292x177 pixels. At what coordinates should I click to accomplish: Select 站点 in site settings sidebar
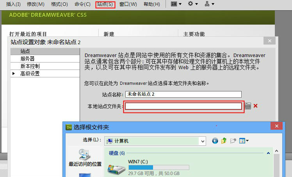pos(45,51)
